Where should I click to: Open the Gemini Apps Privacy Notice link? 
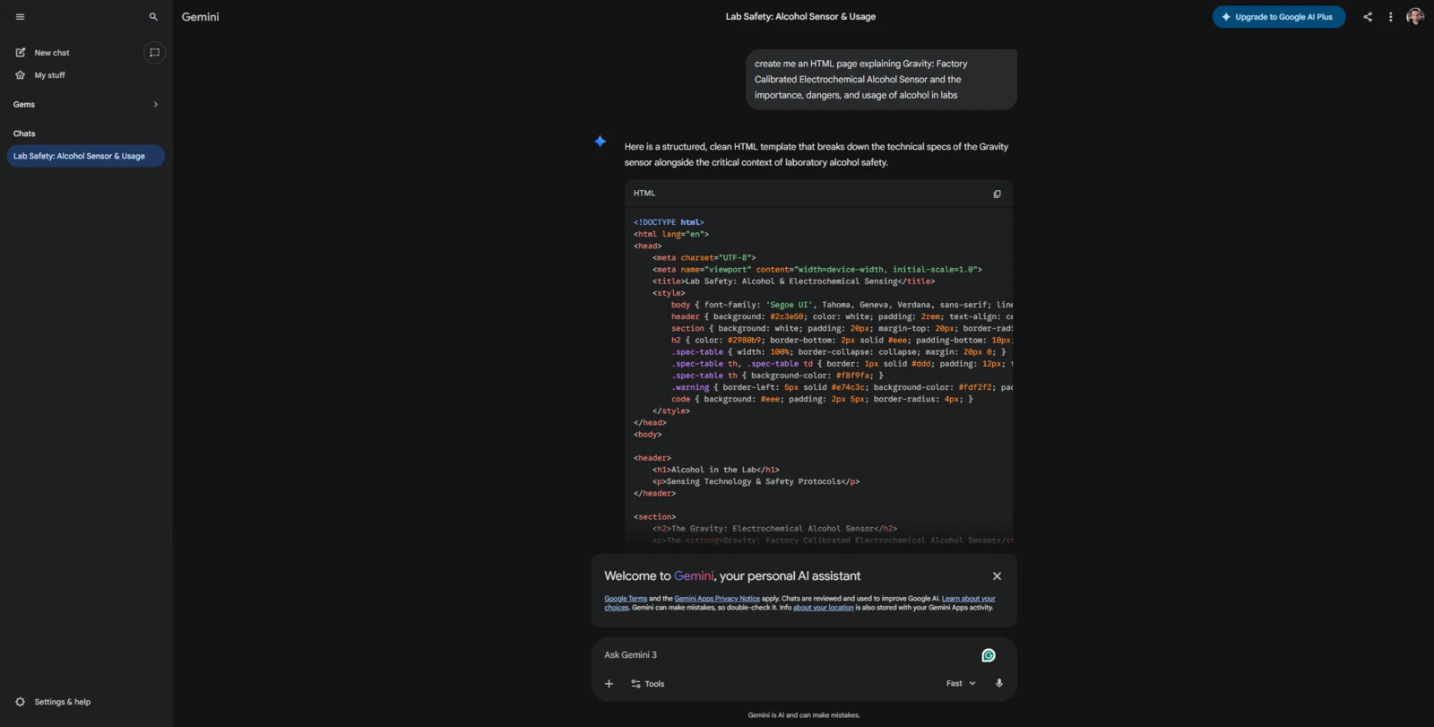tap(717, 599)
